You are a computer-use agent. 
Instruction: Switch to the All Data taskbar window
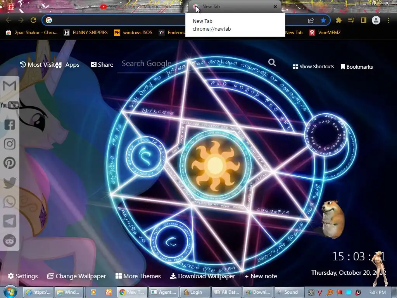pos(226,292)
